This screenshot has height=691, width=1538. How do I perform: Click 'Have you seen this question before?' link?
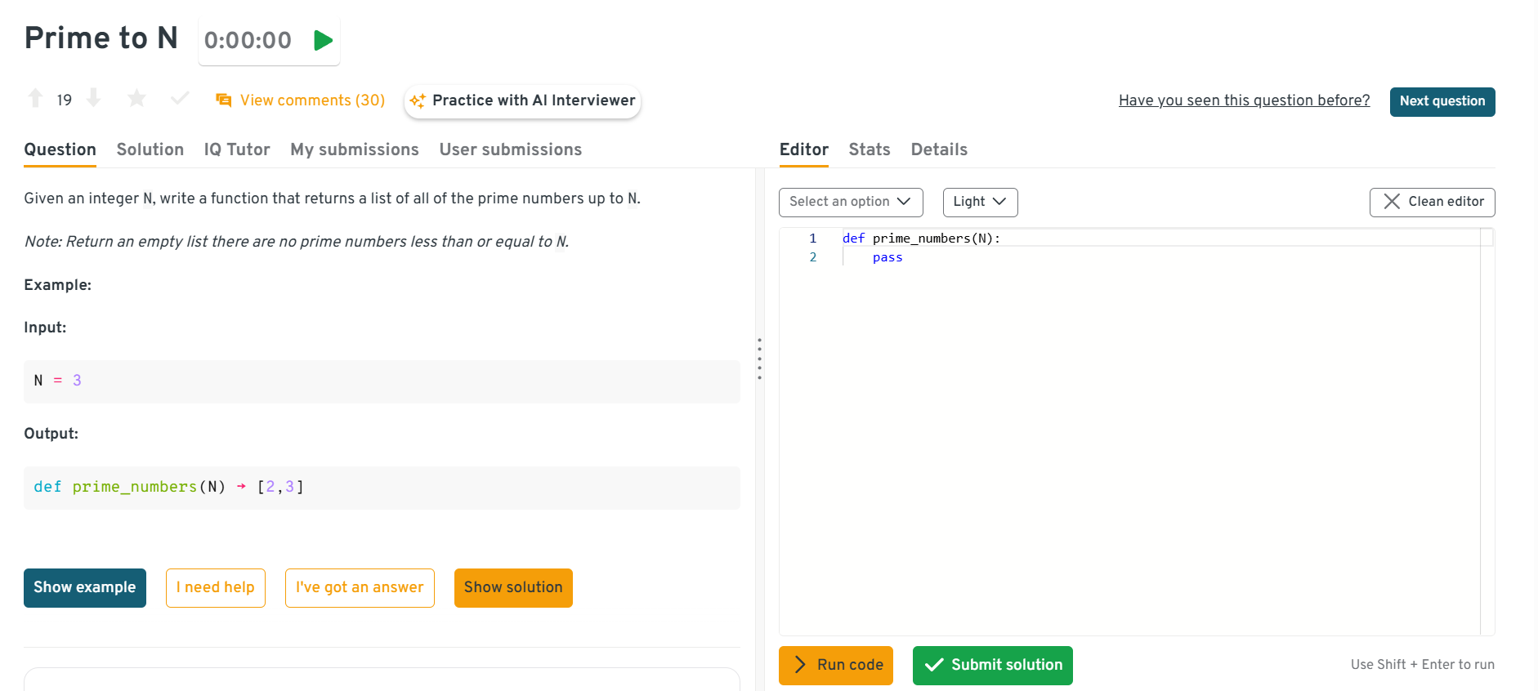[x=1244, y=100]
